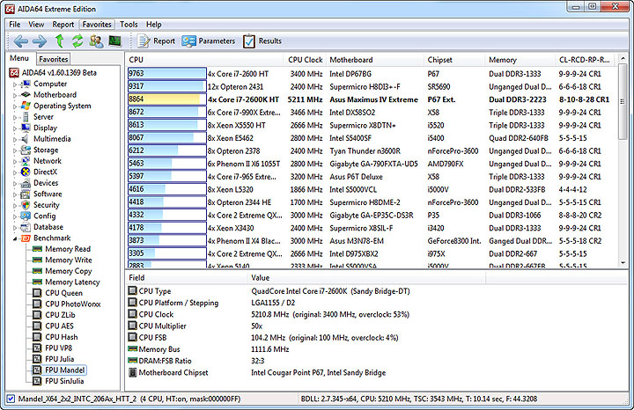Select the Security shield icon

[26, 205]
